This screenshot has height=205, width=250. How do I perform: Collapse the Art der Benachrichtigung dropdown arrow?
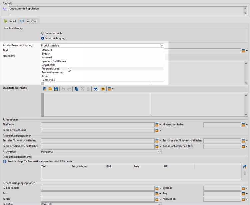(x=162, y=46)
